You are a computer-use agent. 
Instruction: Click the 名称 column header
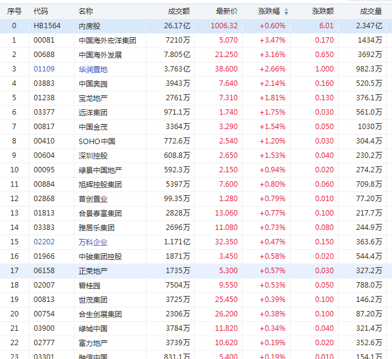[86, 11]
